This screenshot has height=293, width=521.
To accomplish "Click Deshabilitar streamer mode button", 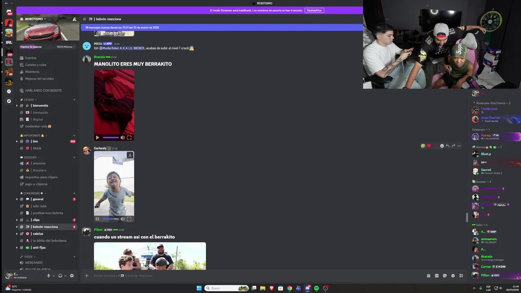I will click(314, 10).
